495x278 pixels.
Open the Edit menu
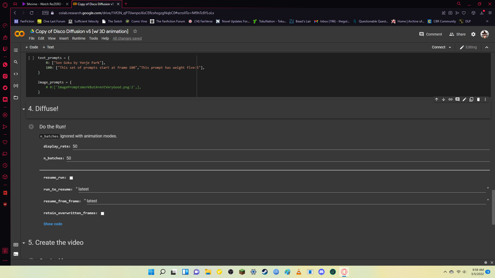pos(41,39)
